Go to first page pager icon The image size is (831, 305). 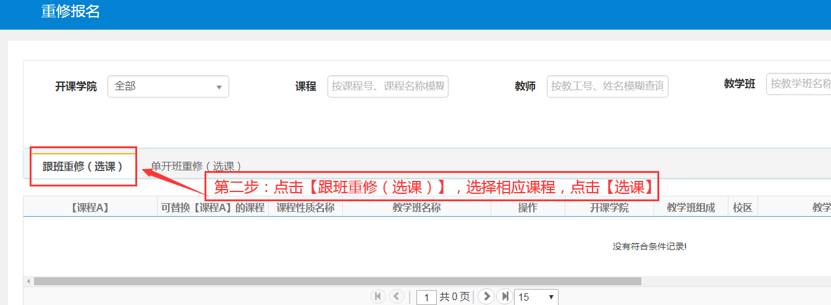(x=378, y=296)
